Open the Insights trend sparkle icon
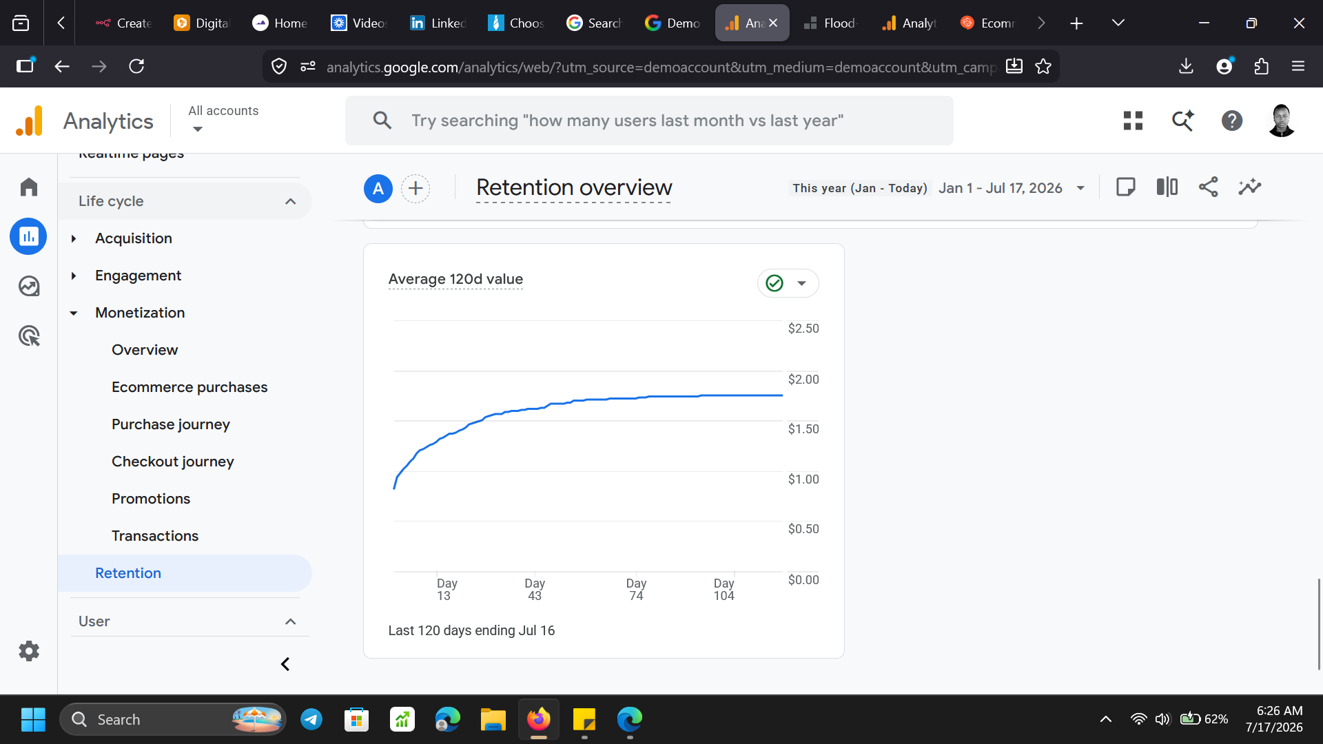This screenshot has width=1323, height=744. (1250, 187)
